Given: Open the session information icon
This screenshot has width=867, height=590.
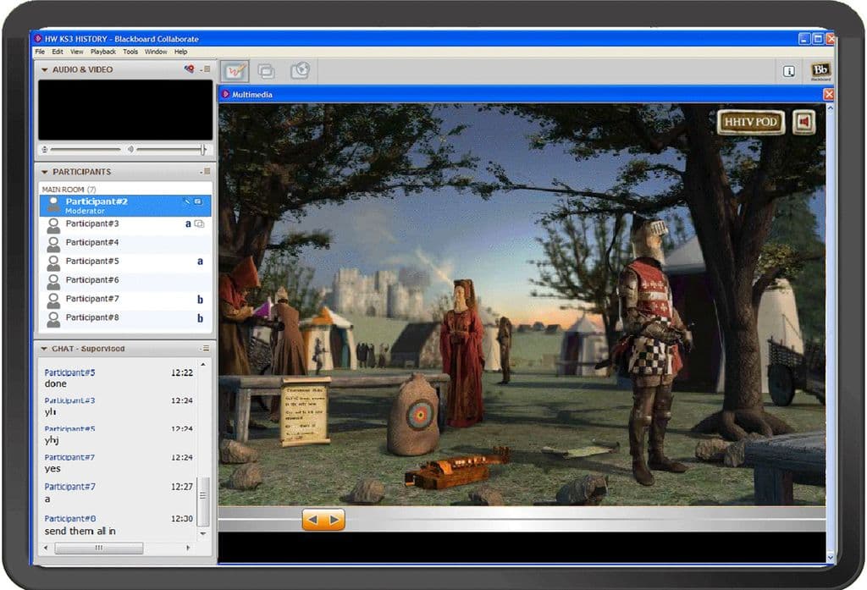Looking at the screenshot, I should click(789, 71).
